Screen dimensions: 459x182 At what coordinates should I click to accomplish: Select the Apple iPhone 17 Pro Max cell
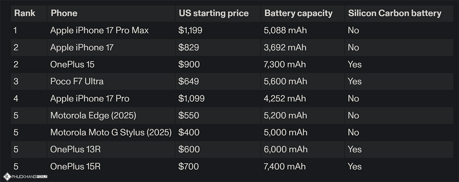coord(99,30)
